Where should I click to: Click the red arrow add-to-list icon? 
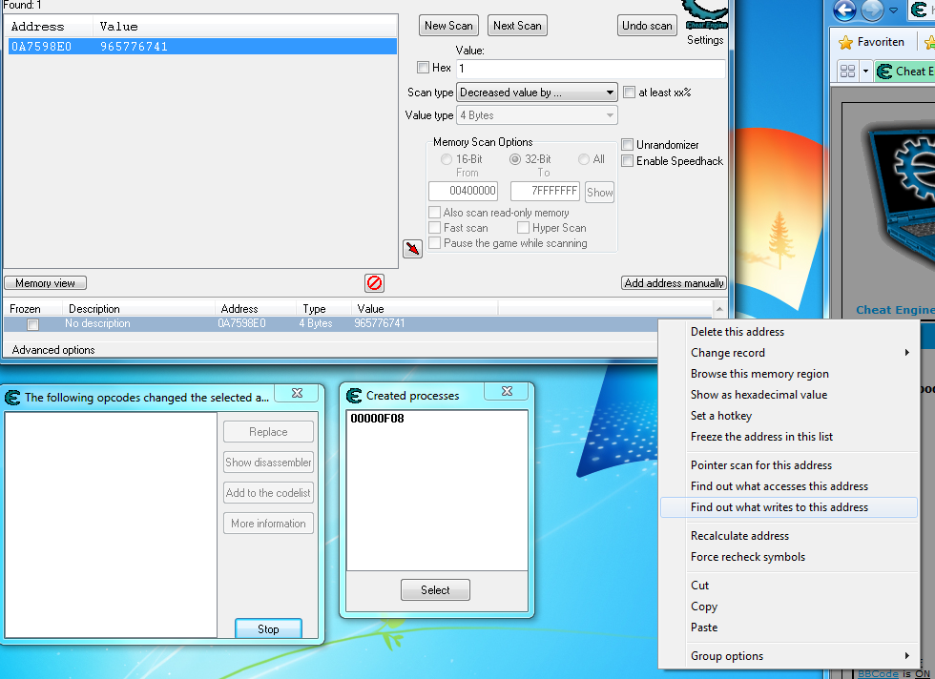(412, 249)
